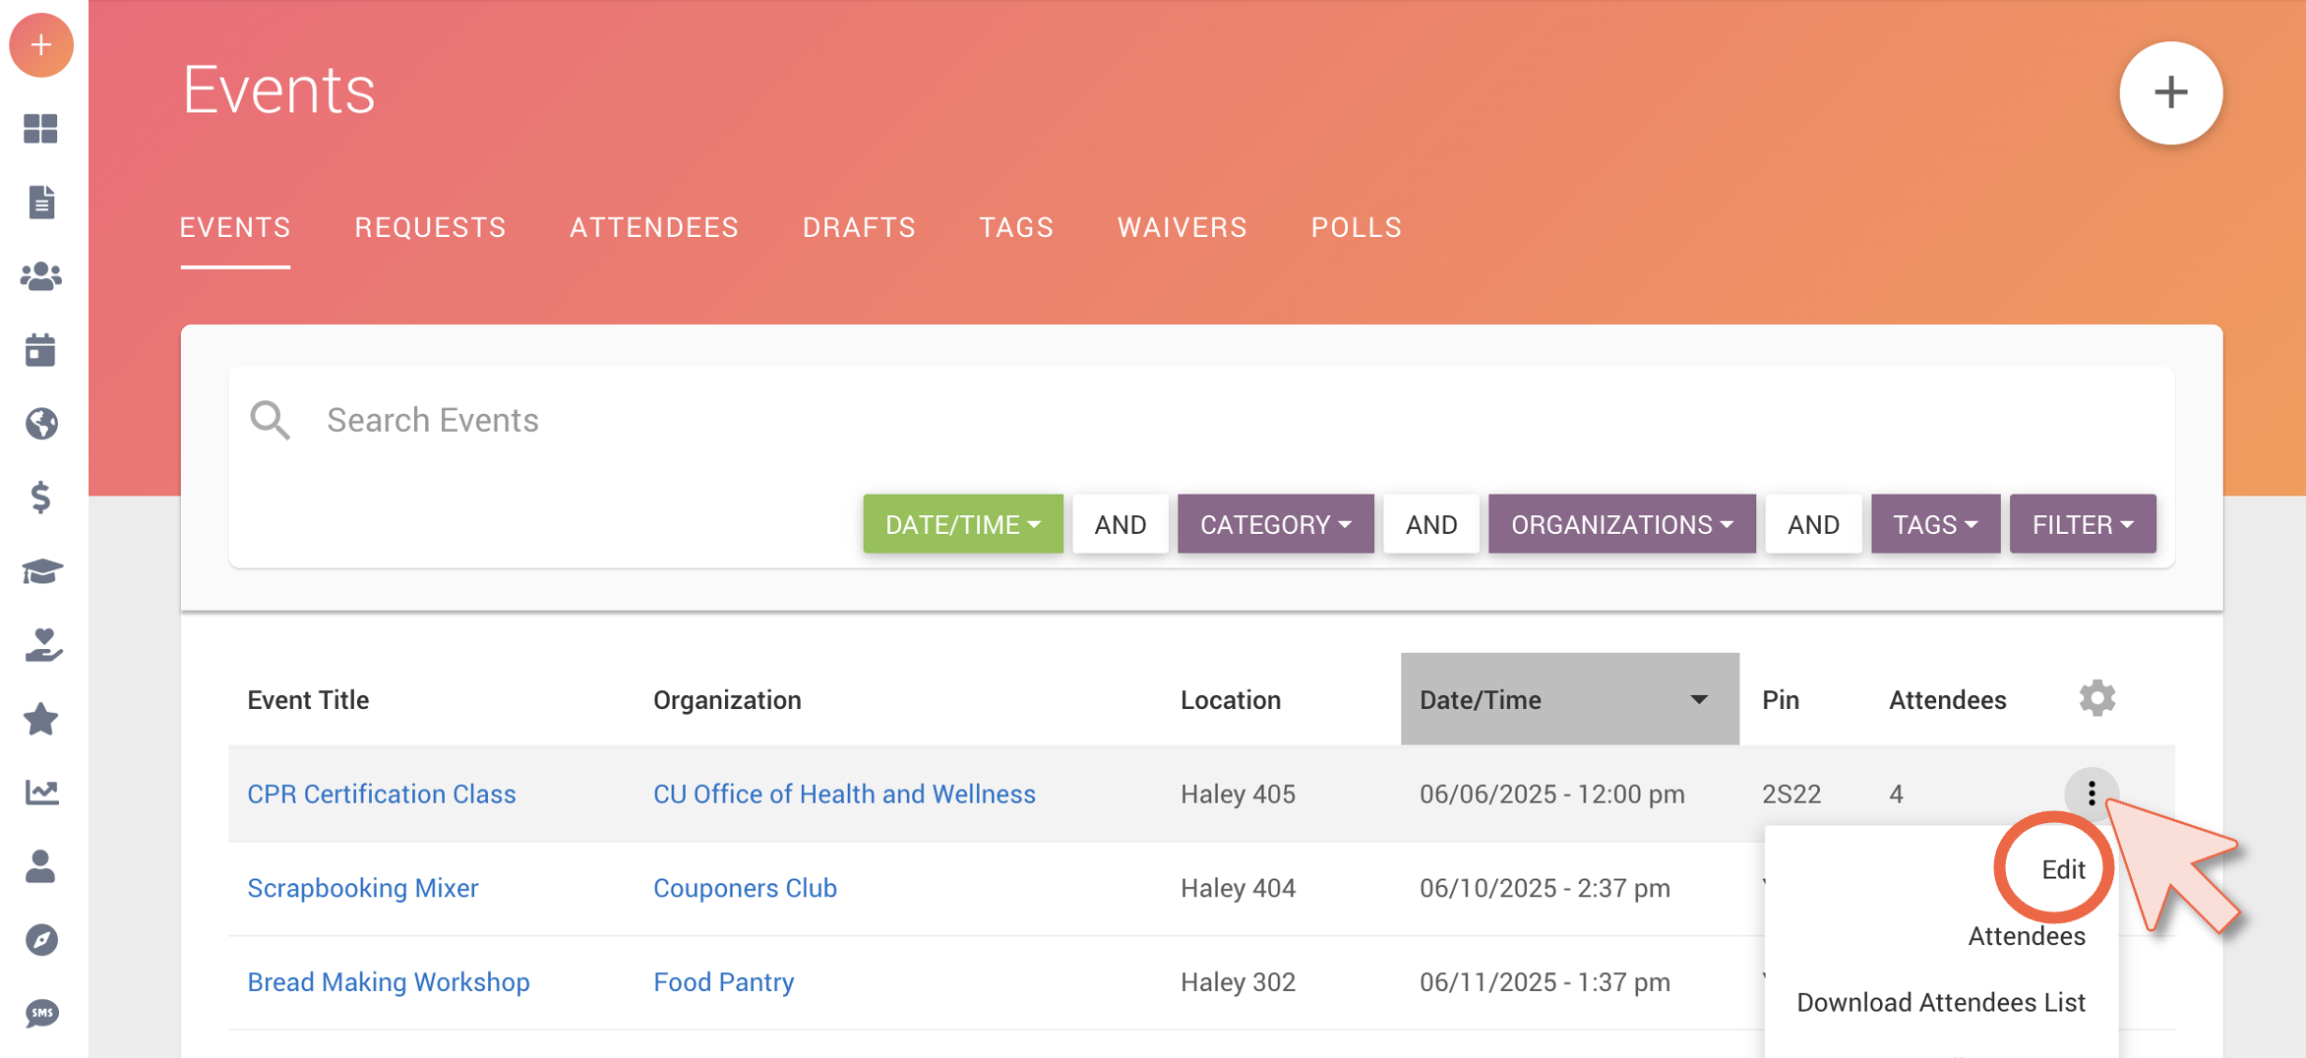
Task: Toggle AND operator after ORGANIZATIONS
Action: (1812, 524)
